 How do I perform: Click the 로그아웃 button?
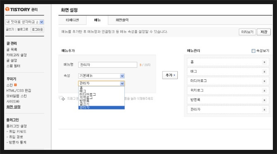(37, 29)
